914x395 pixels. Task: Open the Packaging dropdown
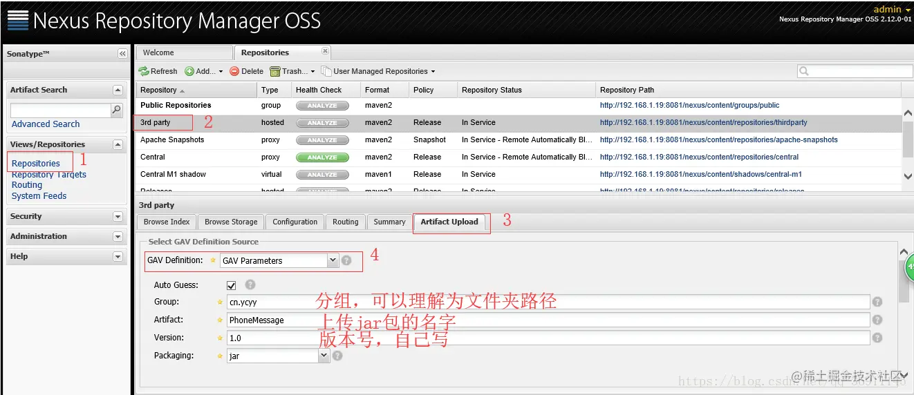click(x=324, y=356)
